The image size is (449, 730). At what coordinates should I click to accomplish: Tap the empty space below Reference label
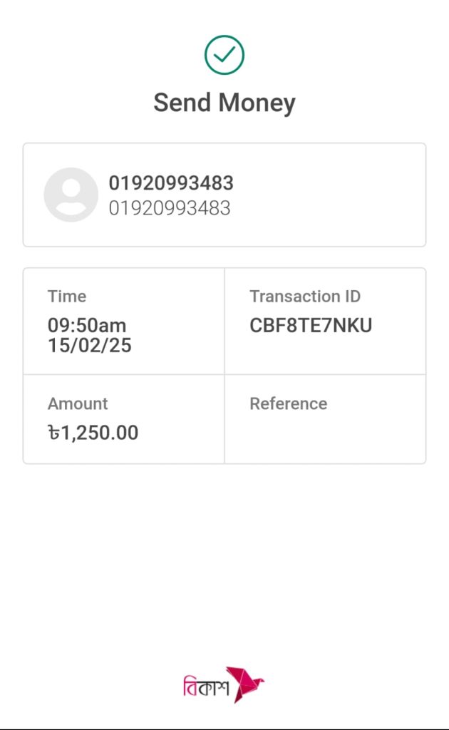pos(324,435)
